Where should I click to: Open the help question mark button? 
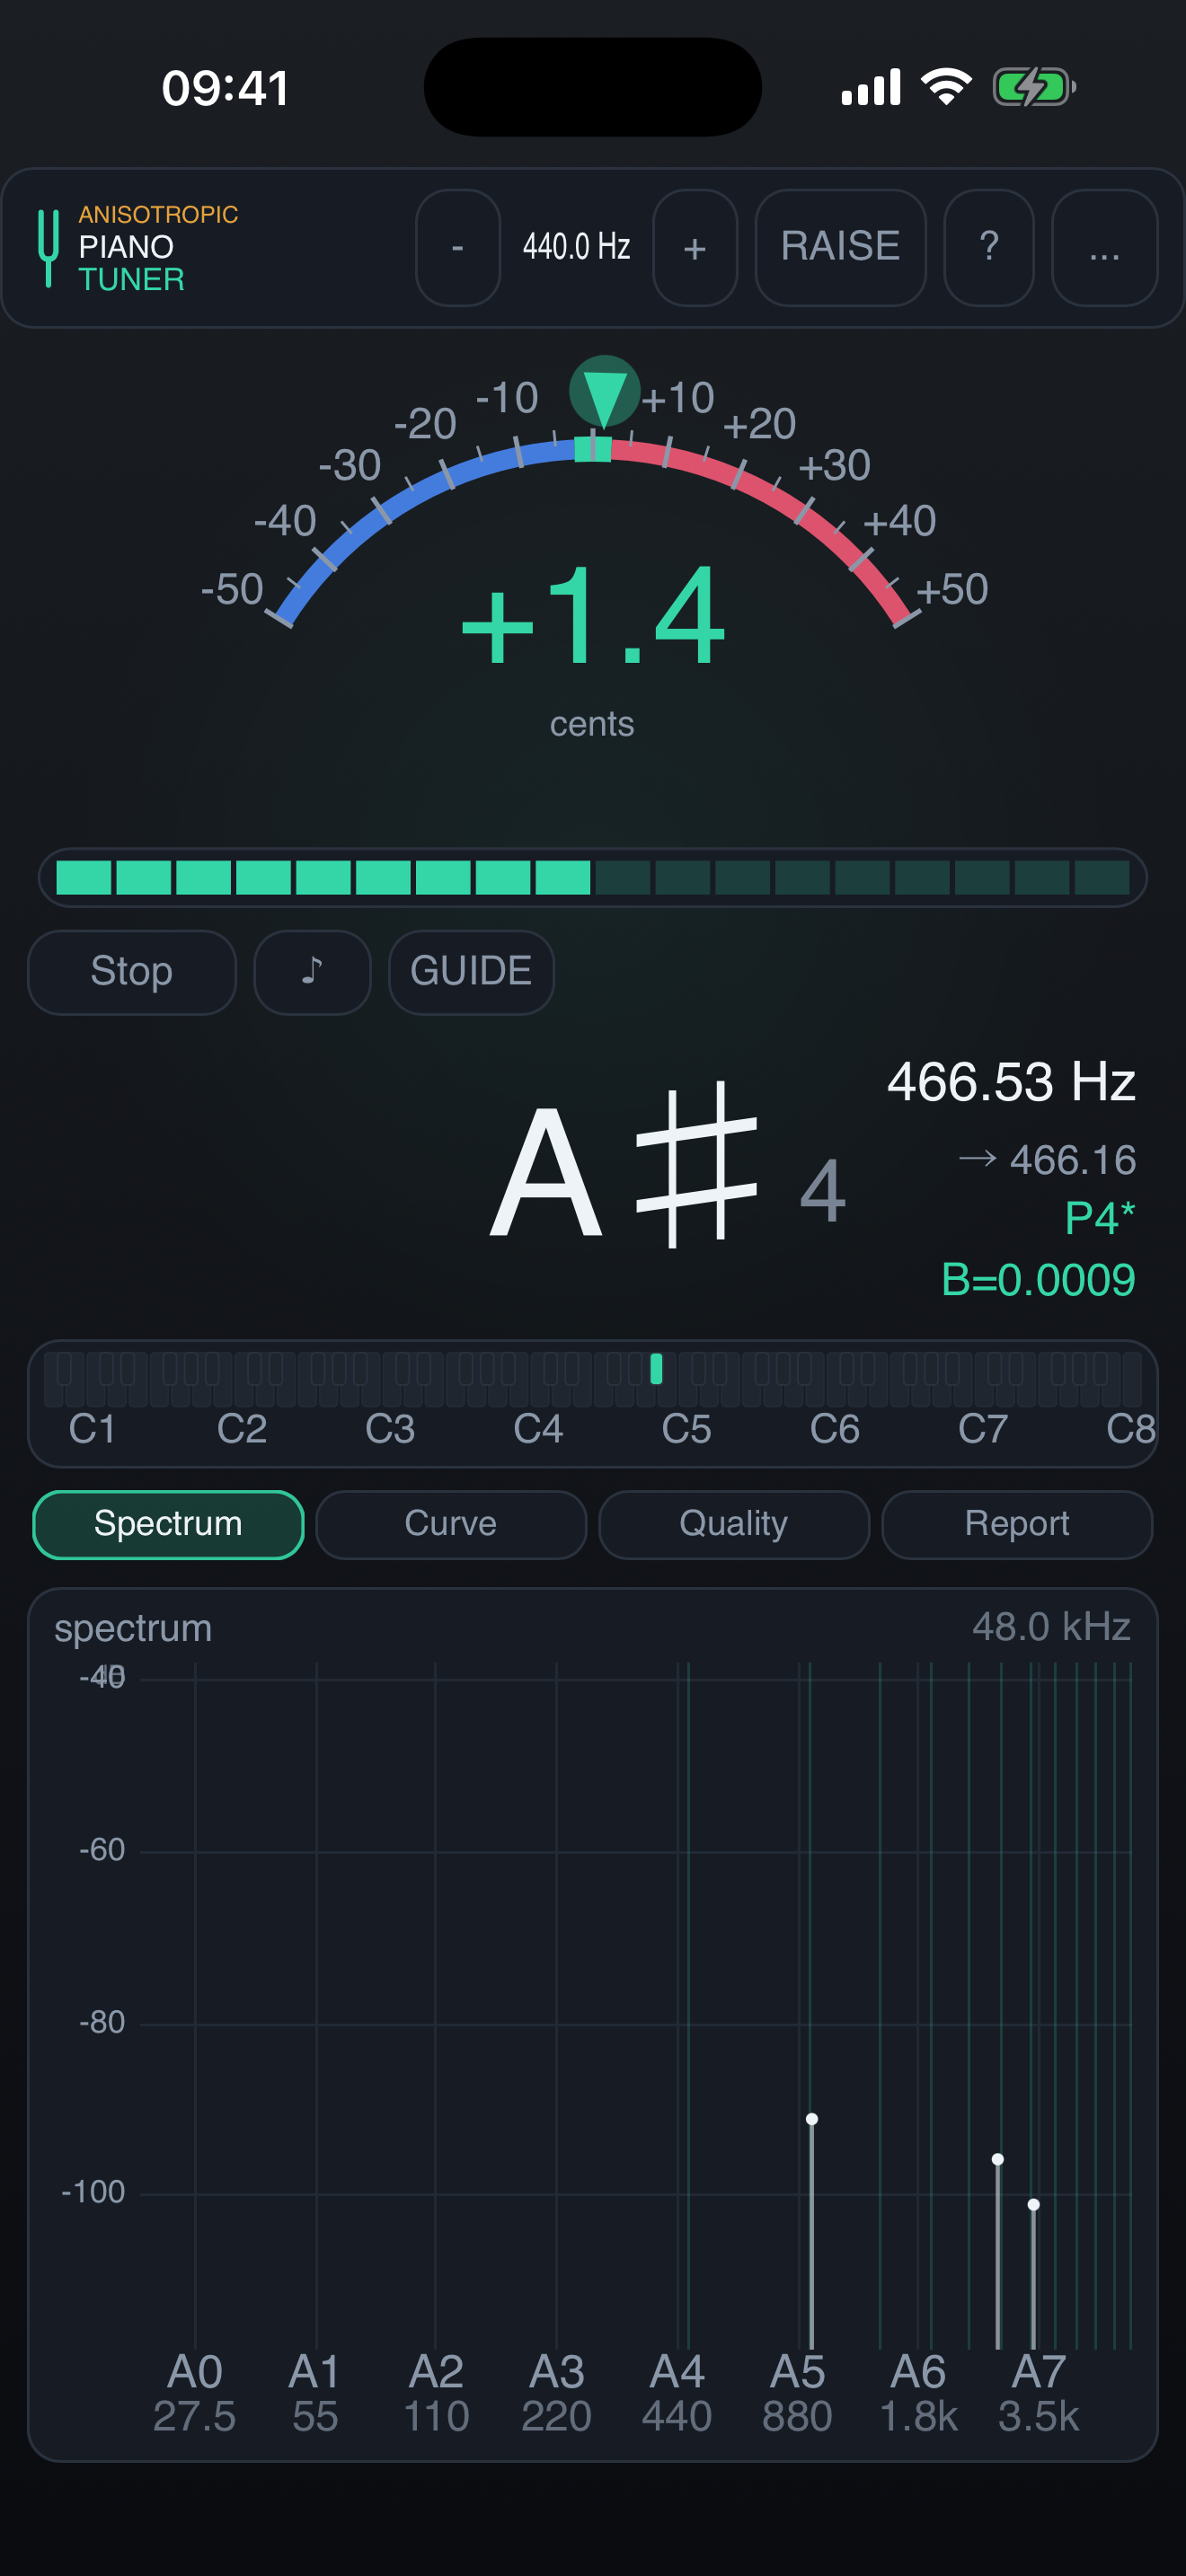[x=988, y=247]
